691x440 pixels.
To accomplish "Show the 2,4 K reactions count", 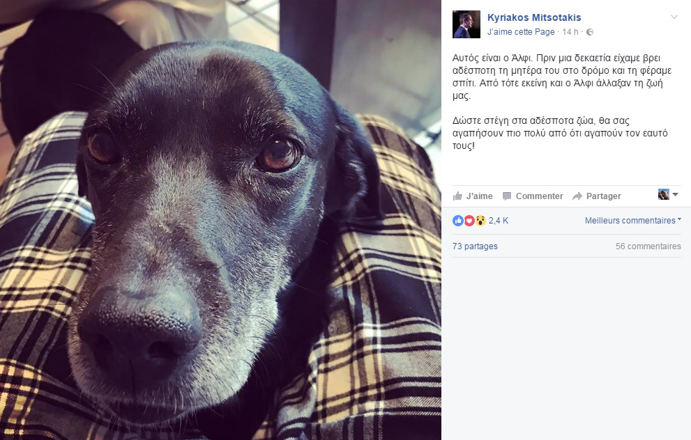I will coord(499,221).
